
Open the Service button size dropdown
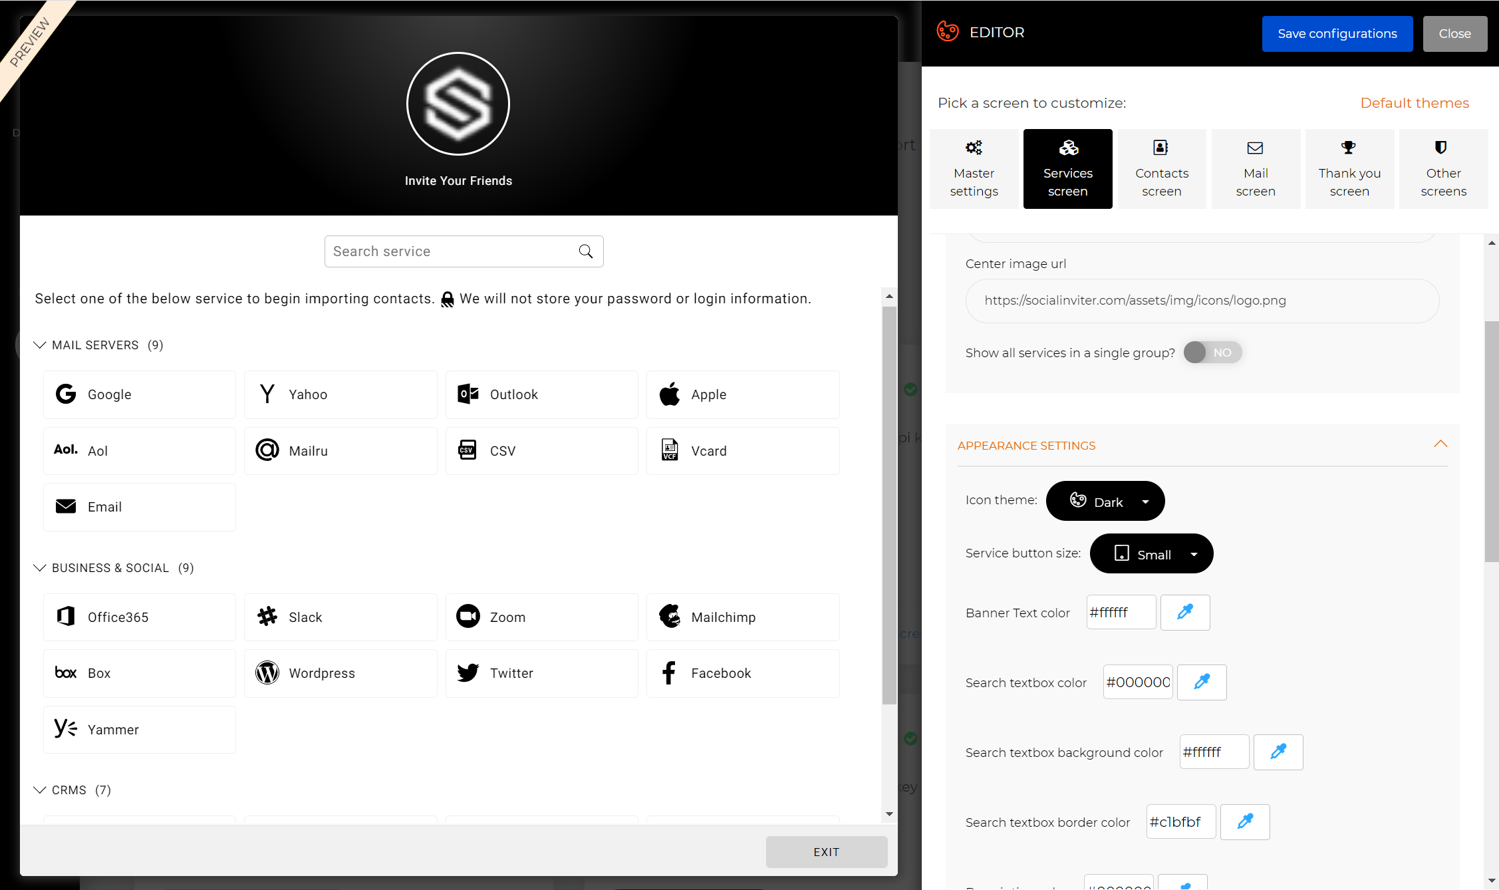click(1152, 553)
